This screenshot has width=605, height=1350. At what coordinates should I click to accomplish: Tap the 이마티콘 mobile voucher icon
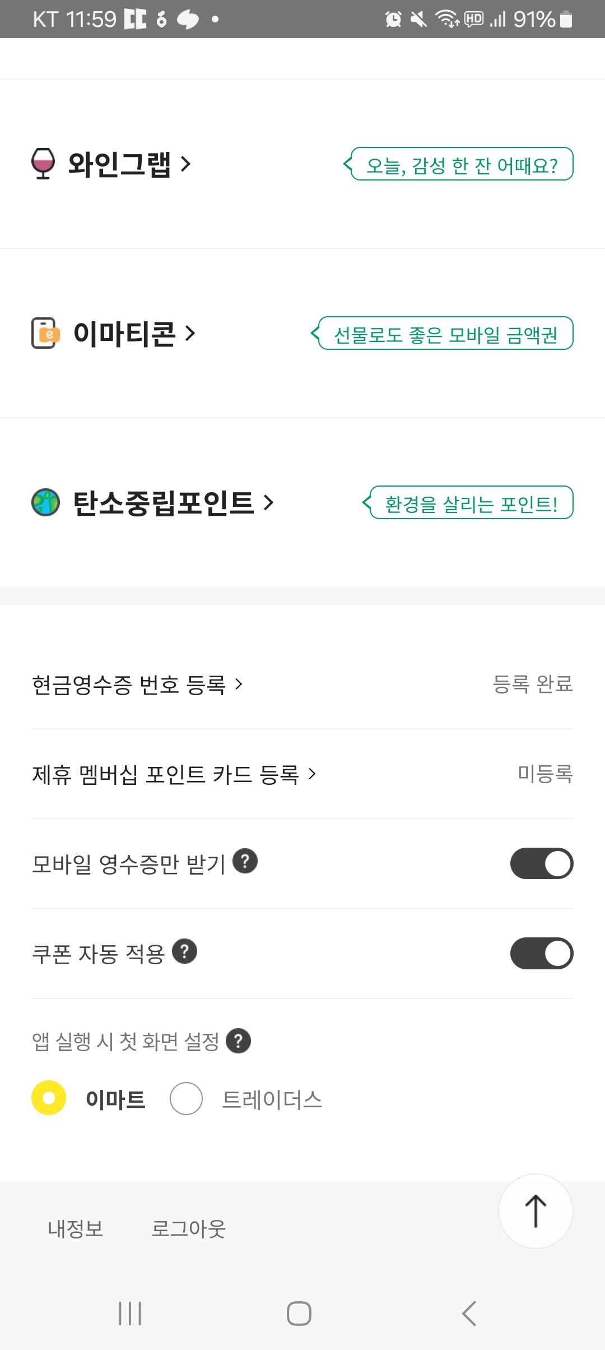[x=44, y=334]
